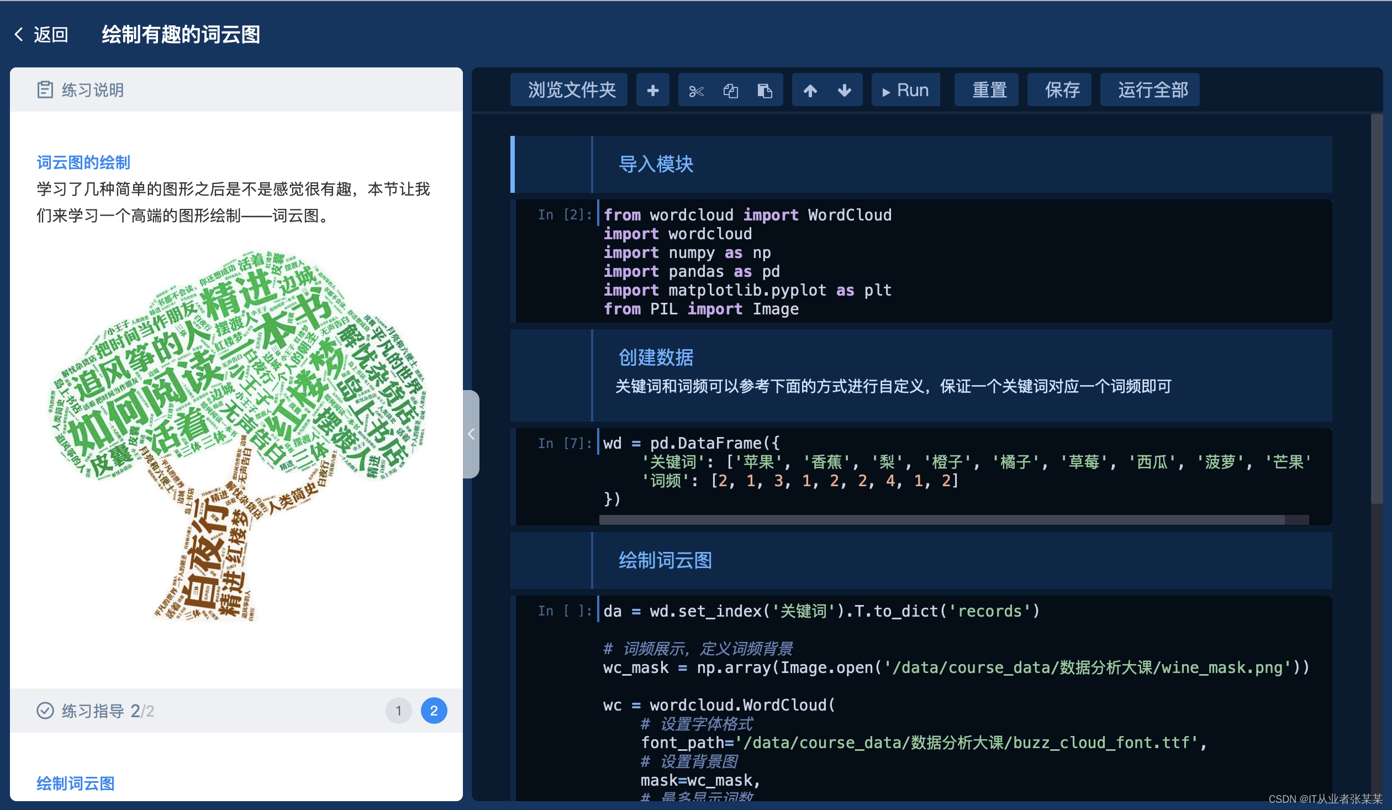The height and width of the screenshot is (810, 1392).
Task: Move the selected cell down
Action: (x=844, y=90)
